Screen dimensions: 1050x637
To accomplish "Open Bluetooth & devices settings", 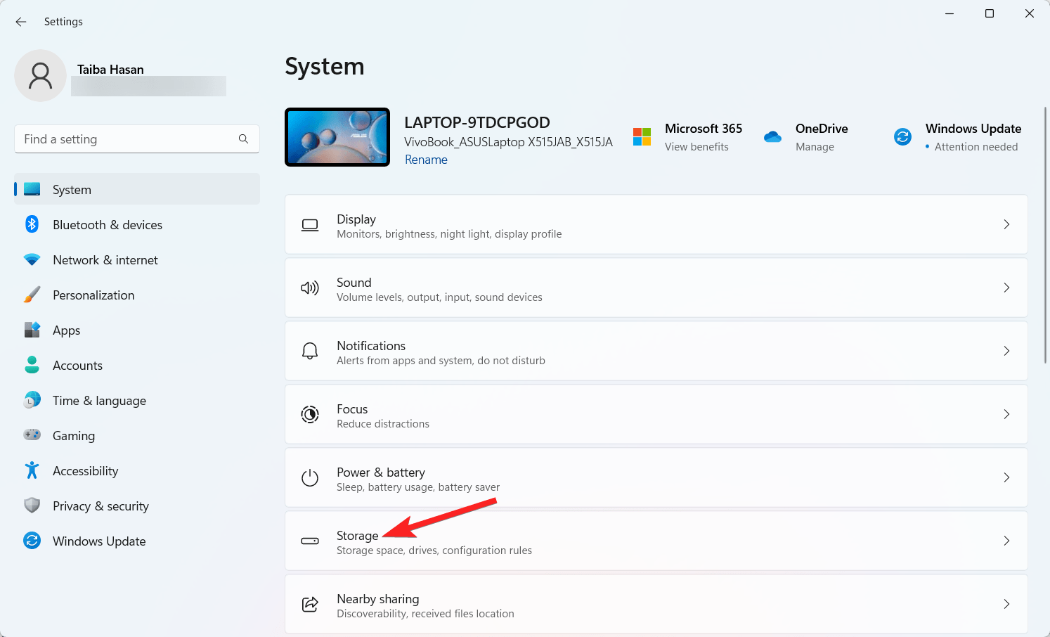I will (105, 224).
